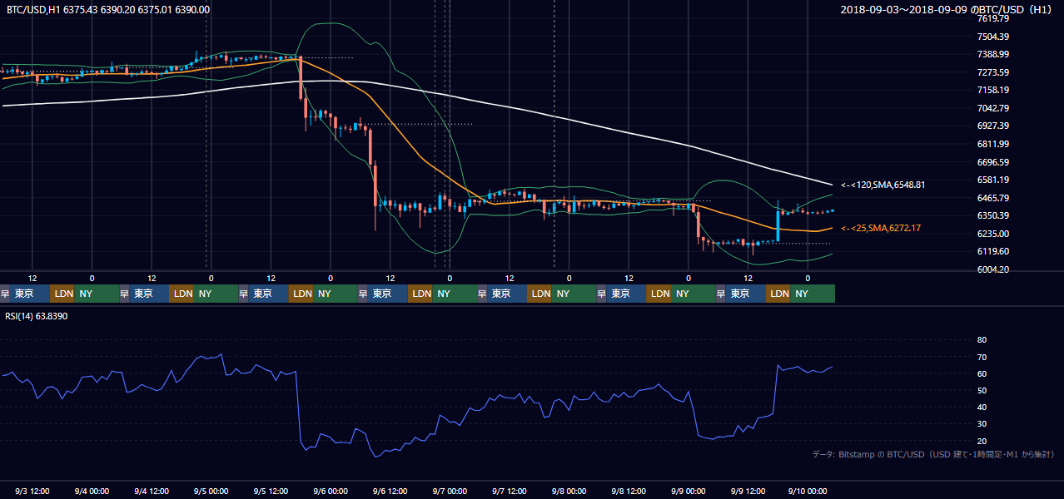Click the 9/5 12:00 date label
Image resolution: width=1064 pixels, height=499 pixels.
pyautogui.click(x=271, y=491)
